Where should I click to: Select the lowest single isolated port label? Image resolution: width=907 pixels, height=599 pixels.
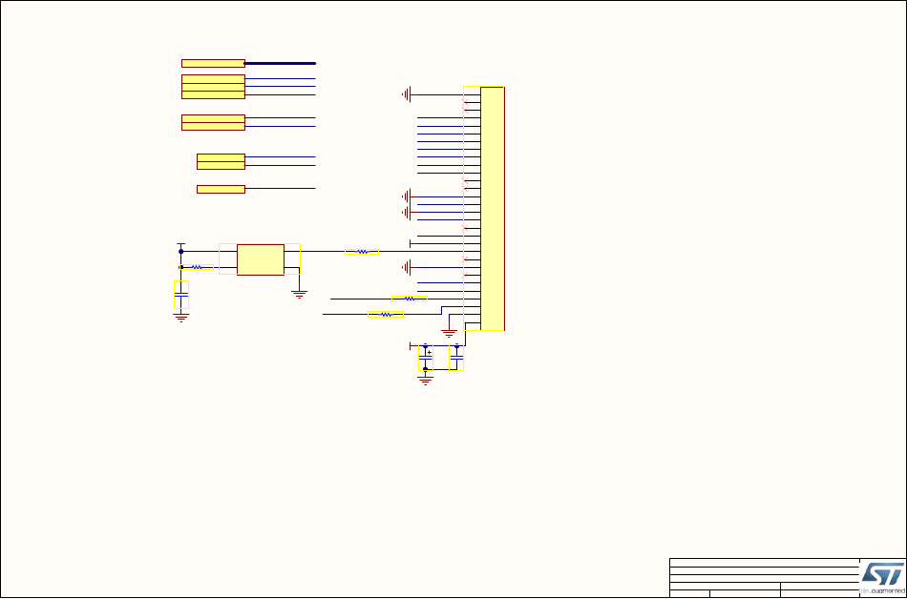point(221,189)
